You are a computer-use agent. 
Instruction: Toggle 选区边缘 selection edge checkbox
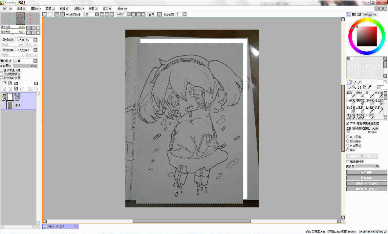[67, 14]
